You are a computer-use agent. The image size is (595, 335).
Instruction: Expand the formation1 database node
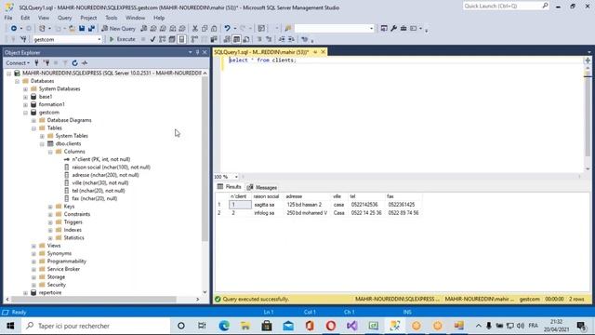25,104
